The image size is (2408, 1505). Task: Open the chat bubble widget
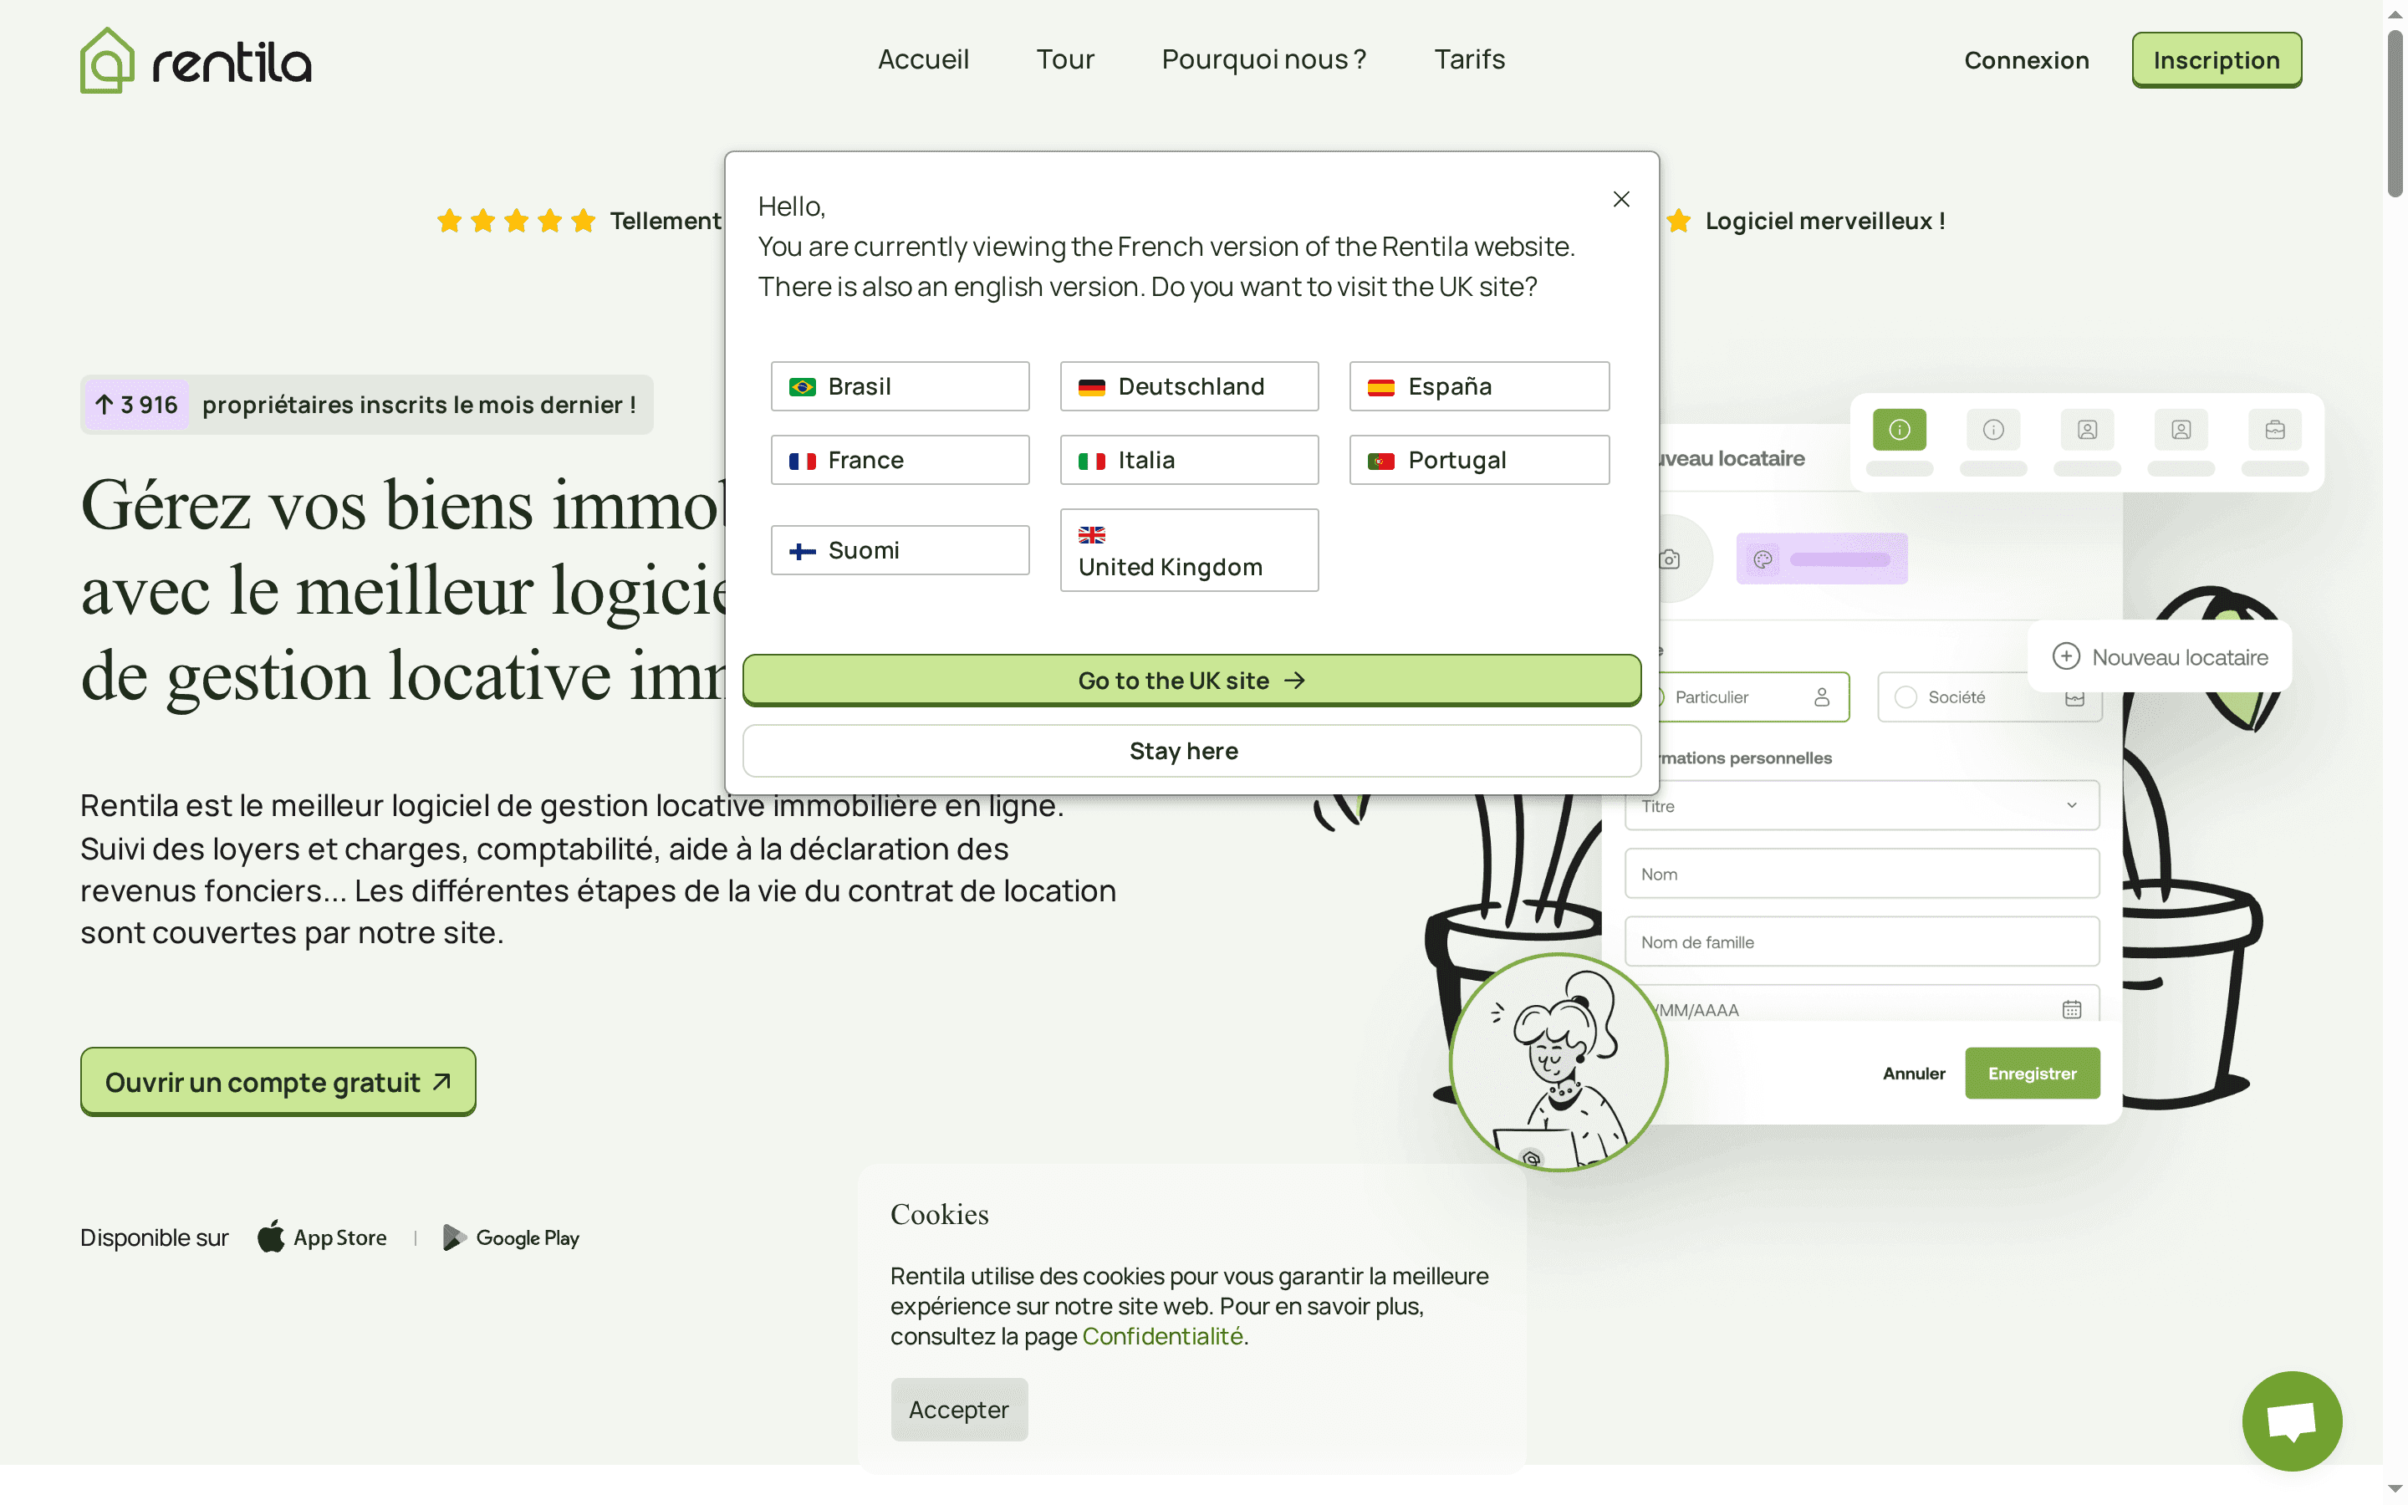click(x=2292, y=1421)
